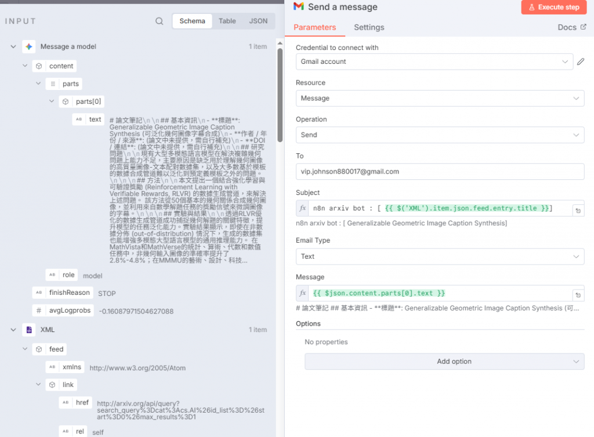Open the Operation dropdown showing Send
This screenshot has width=594, height=437.
click(440, 135)
